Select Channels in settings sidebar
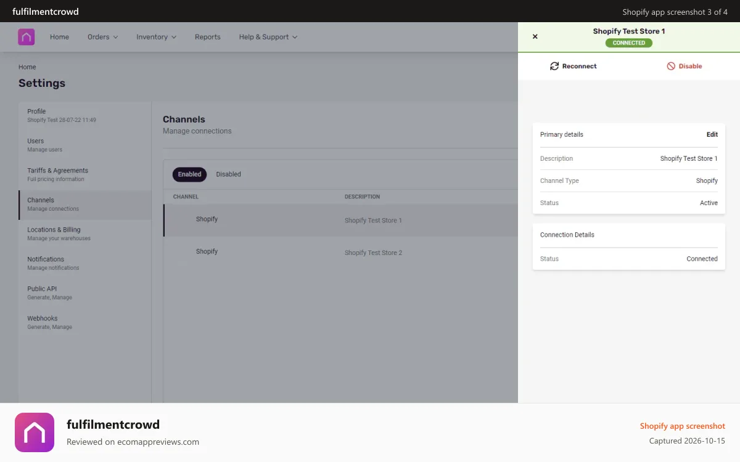The image size is (740, 462). pyautogui.click(x=85, y=204)
